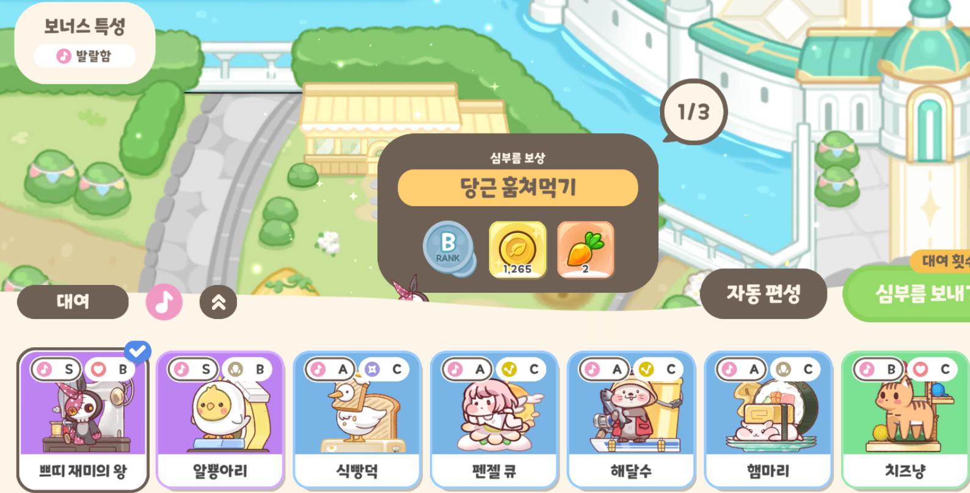Image resolution: width=970 pixels, height=493 pixels.
Task: Open the 대여 rental button
Action: click(73, 301)
